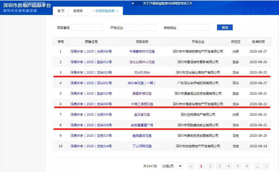Go to page 6 of results
Screen dimensions: 279x172
pyautogui.click(x=247, y=166)
